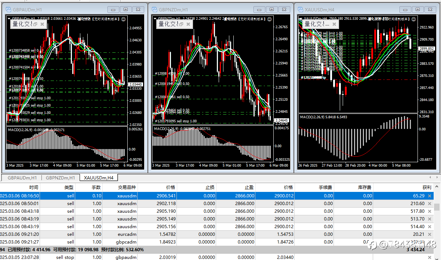Click the smiley EA icon on GBPNZDm chart
Screen dimensions: 441x260
[270, 18]
